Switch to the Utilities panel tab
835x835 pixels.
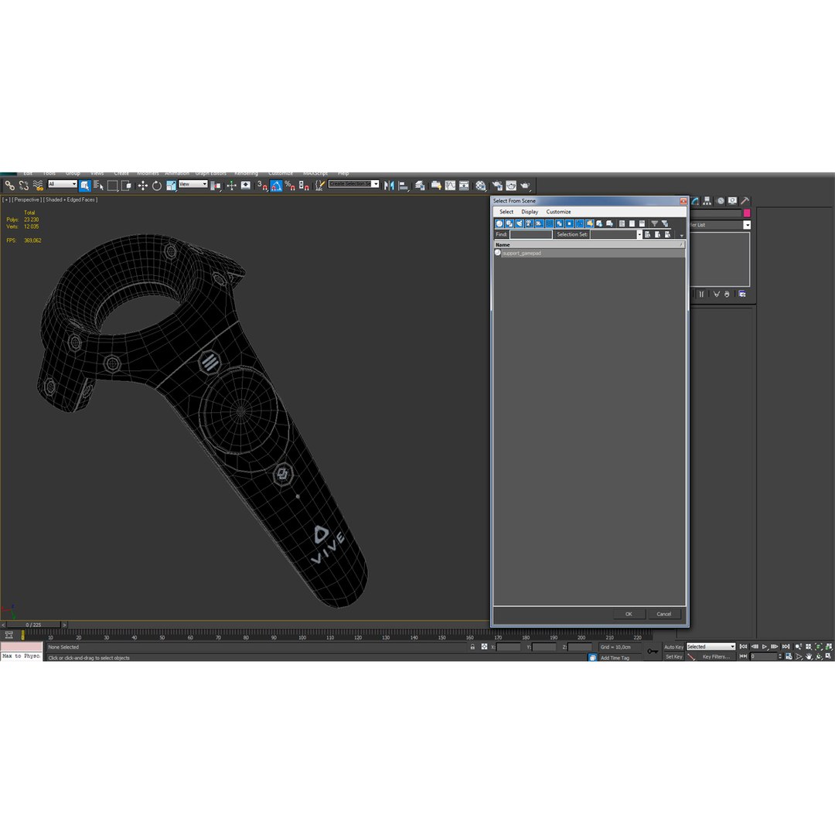coord(745,201)
